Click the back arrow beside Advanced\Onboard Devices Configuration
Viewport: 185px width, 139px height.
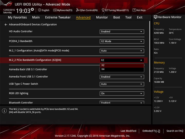click(6, 25)
